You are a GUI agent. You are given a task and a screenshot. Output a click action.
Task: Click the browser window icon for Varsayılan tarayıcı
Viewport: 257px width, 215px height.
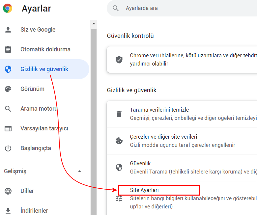point(8,128)
